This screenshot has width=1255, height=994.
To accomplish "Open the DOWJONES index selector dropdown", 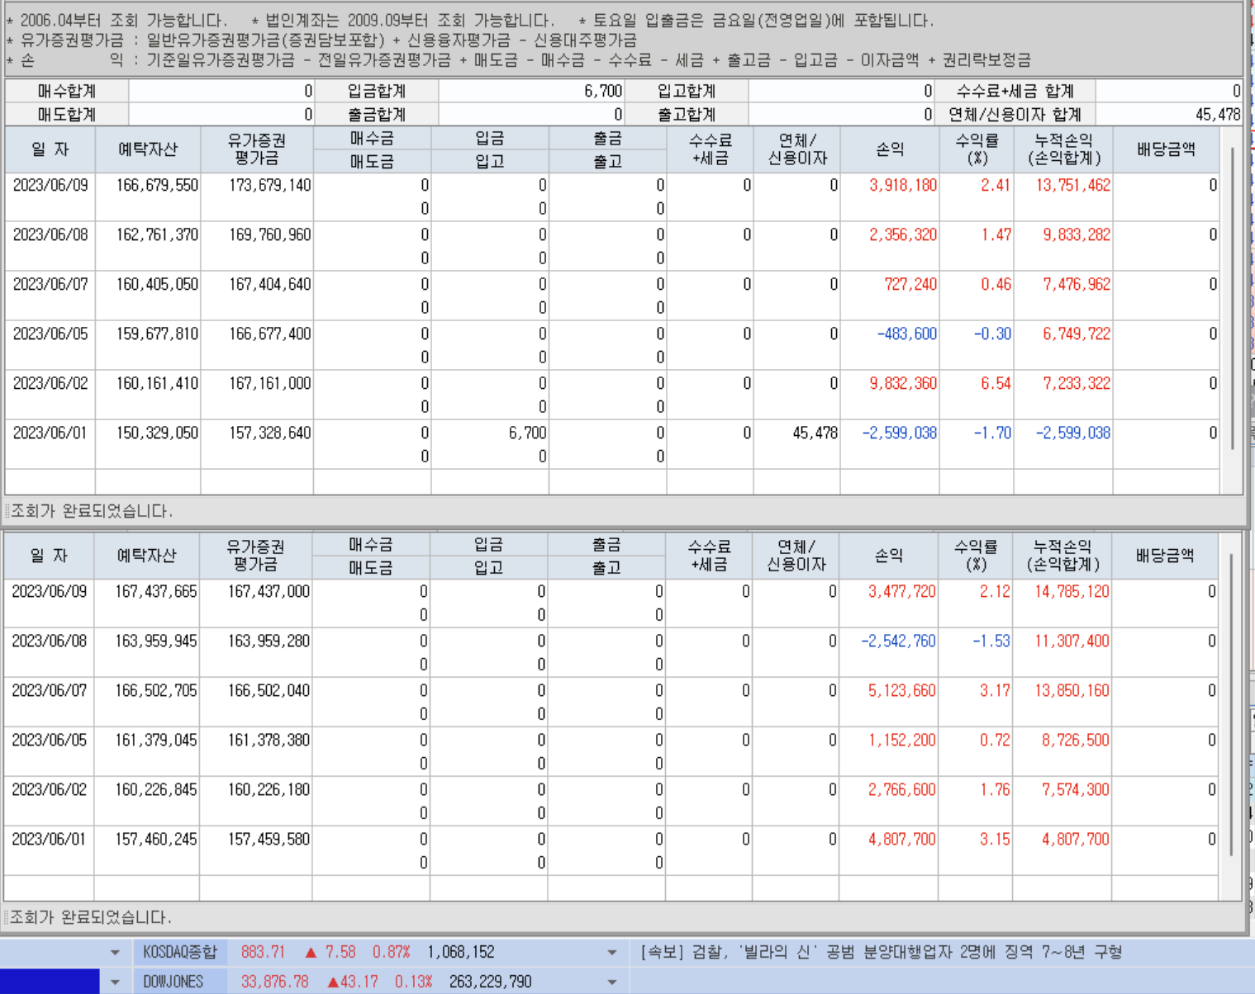I will [x=612, y=982].
